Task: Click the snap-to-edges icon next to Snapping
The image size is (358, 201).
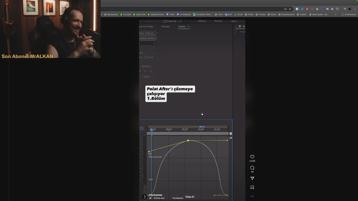Action: pyautogui.click(x=180, y=21)
